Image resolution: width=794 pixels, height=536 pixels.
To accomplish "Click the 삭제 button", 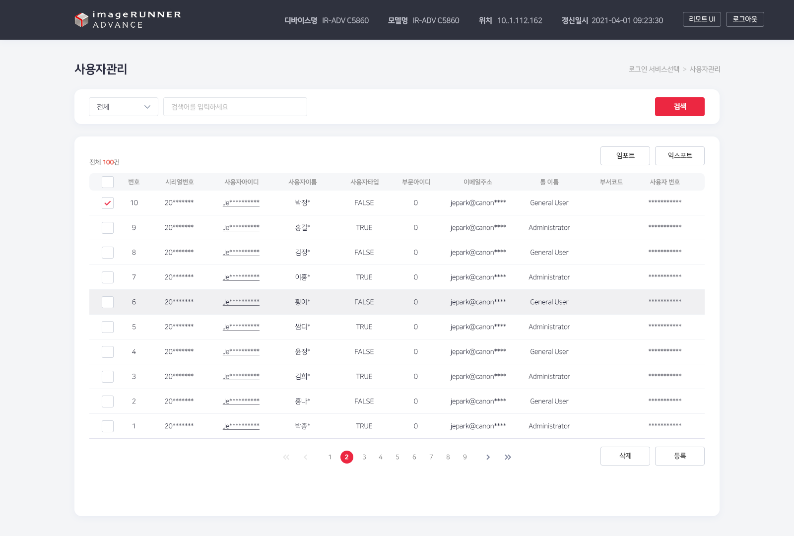I will coord(625,456).
